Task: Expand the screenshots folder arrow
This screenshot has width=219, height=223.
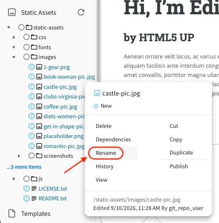Action: click(x=19, y=156)
